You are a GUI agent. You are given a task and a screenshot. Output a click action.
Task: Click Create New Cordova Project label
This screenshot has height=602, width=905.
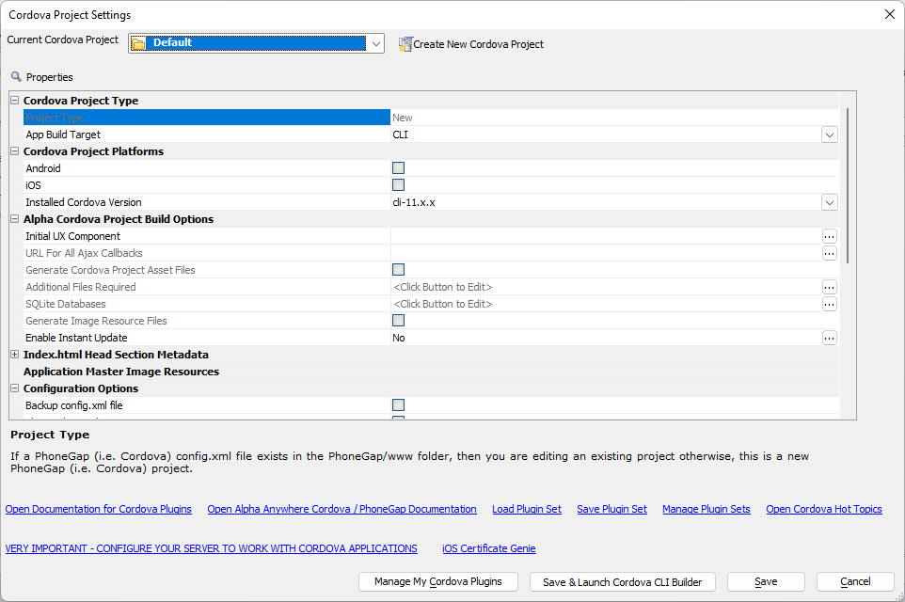[x=479, y=44]
